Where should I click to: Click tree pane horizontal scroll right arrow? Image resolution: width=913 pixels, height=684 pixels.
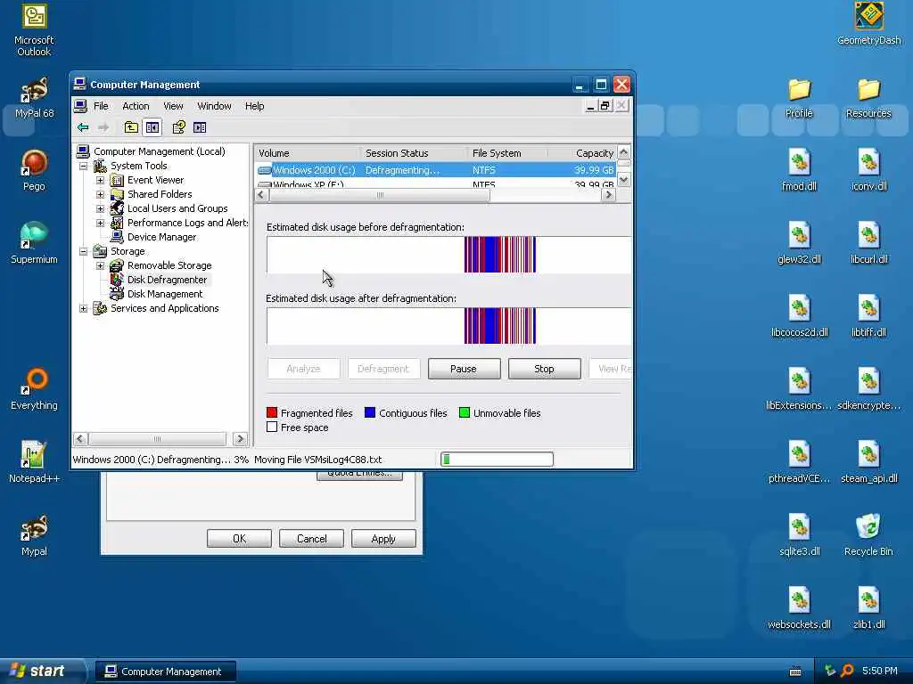240,439
